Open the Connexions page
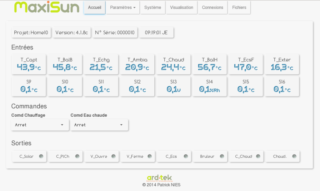The image size is (320, 191). point(212,7)
